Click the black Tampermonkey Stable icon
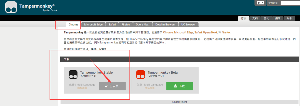This screenshot has height=106, width=300. 73,74
